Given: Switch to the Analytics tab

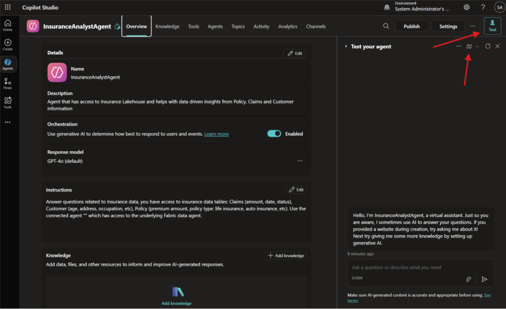Looking at the screenshot, I should point(288,26).
